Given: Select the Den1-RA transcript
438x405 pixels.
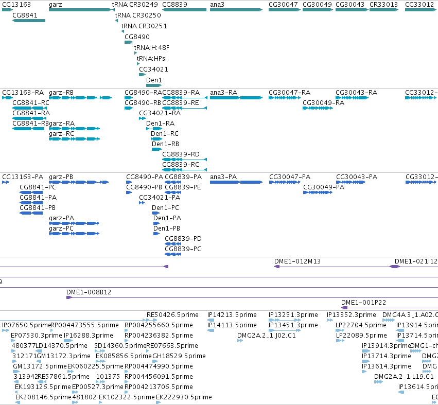Looking at the screenshot, I should pos(154,129).
